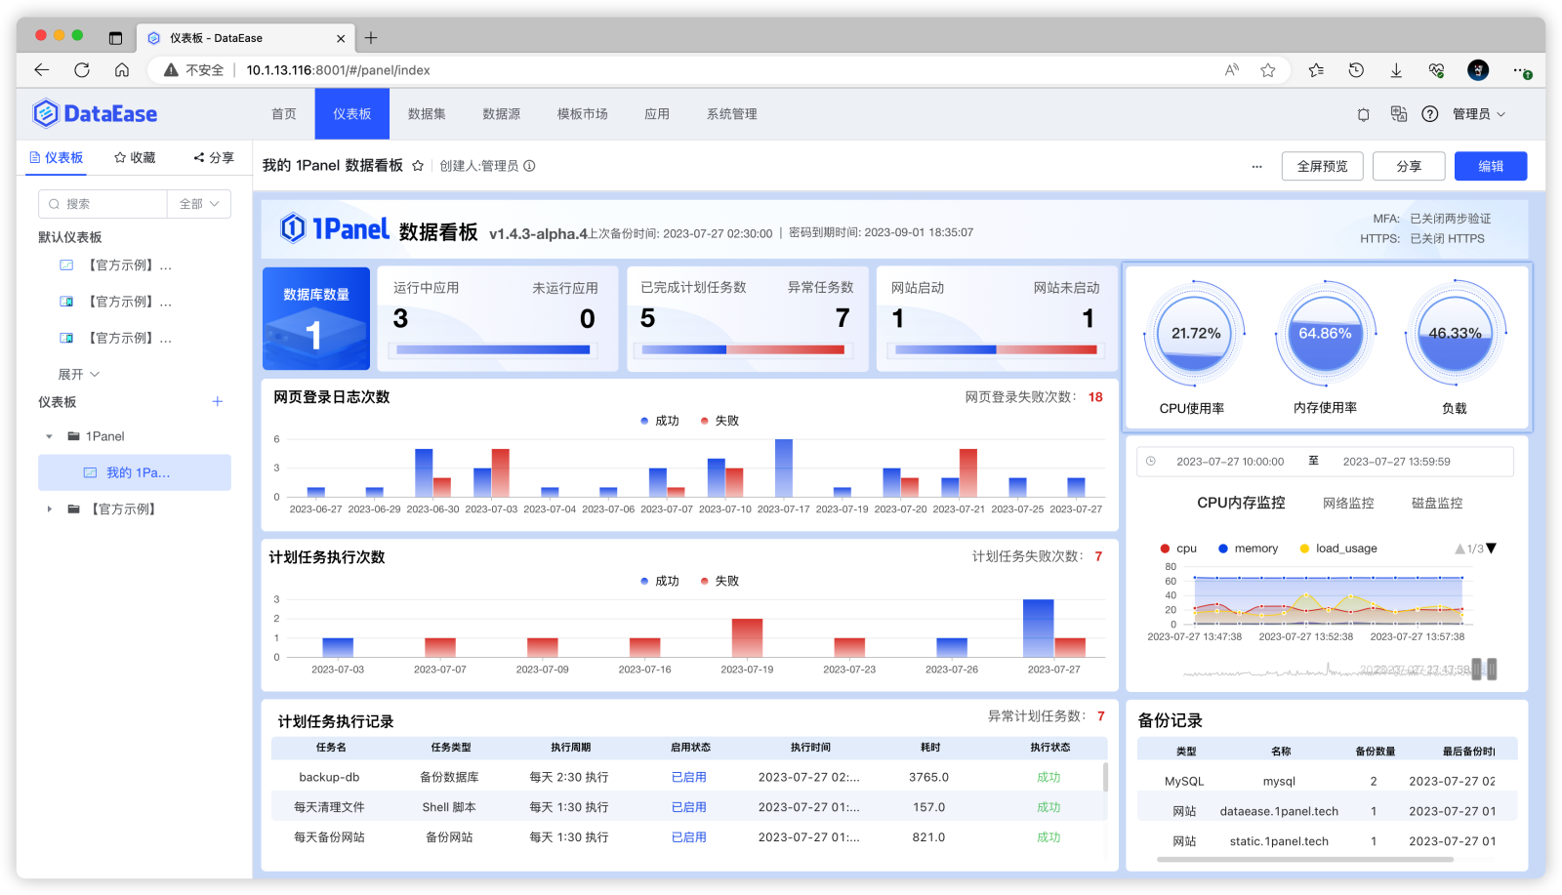Toggle 成功 legend in 网页登录日志次数 chart
Screen dimensions: 1562x895
coord(659,421)
